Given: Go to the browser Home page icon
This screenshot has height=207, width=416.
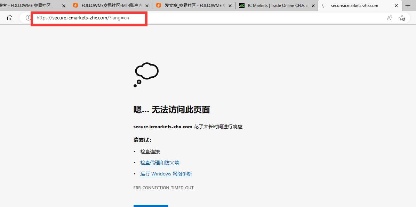Looking at the screenshot, I should point(10,18).
